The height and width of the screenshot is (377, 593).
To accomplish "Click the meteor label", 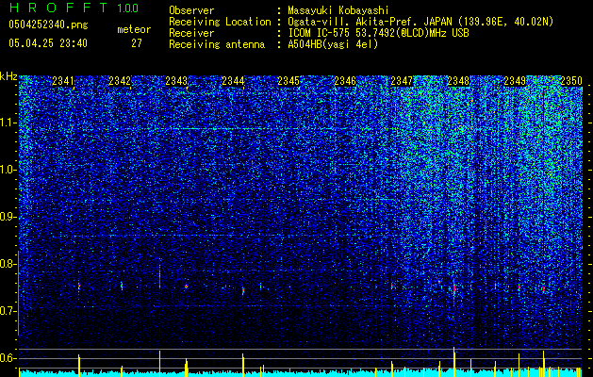I will (x=134, y=29).
